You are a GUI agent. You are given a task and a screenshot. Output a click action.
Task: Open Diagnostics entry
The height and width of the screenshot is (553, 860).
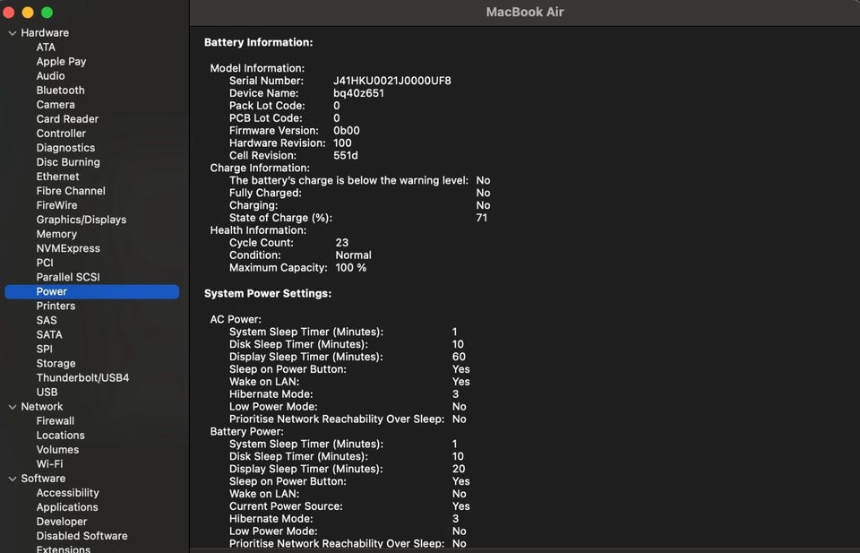pyautogui.click(x=65, y=148)
